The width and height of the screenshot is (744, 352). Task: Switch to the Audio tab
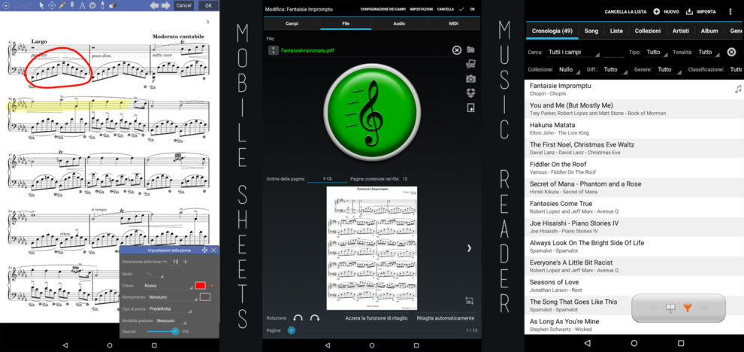pyautogui.click(x=399, y=23)
